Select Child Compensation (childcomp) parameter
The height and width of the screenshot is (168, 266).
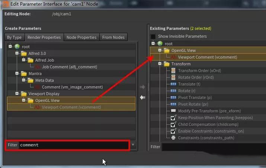click(x=208, y=124)
